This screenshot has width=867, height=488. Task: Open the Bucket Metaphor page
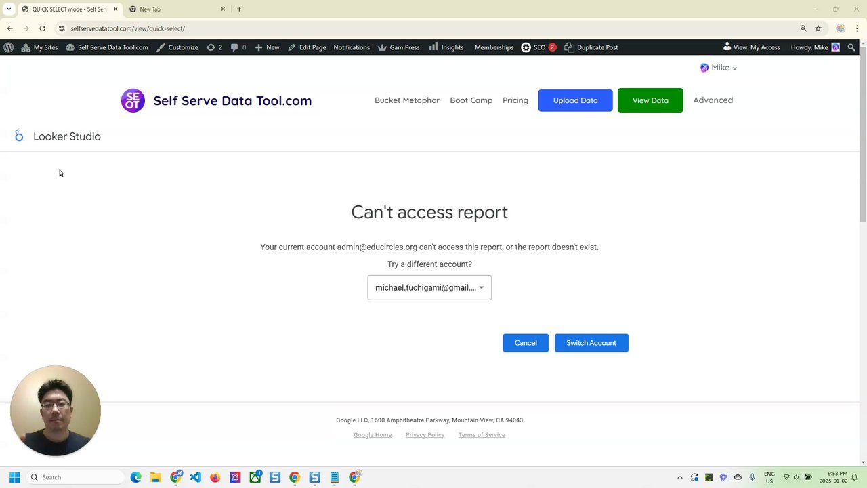[x=407, y=100]
